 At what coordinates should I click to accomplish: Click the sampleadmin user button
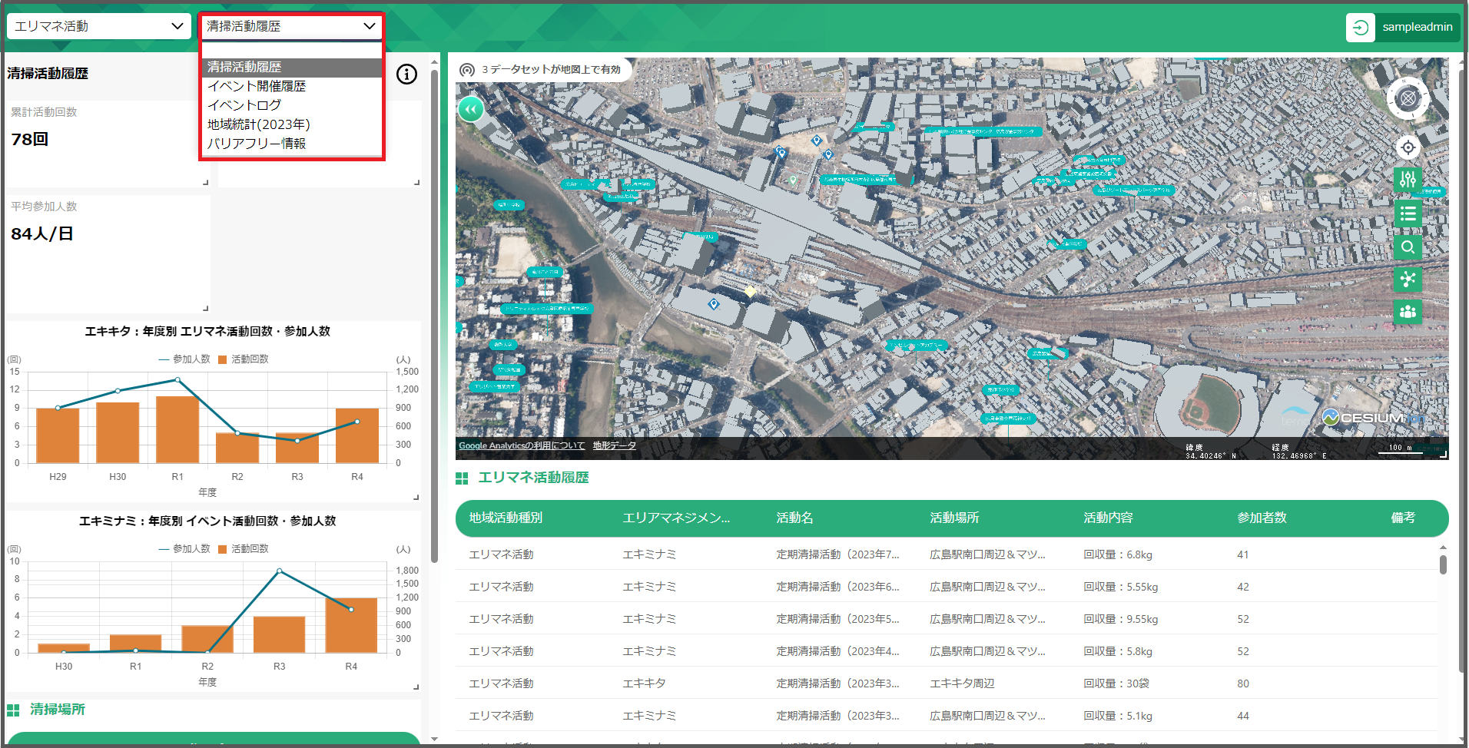pyautogui.click(x=1417, y=27)
